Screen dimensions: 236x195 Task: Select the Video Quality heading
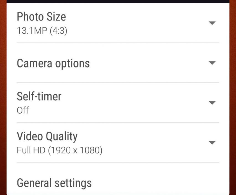coord(47,136)
